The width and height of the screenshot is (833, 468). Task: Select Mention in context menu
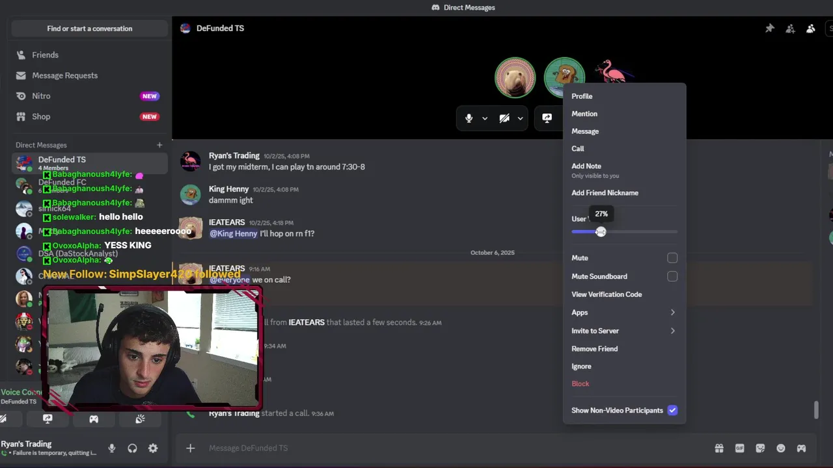point(624,114)
